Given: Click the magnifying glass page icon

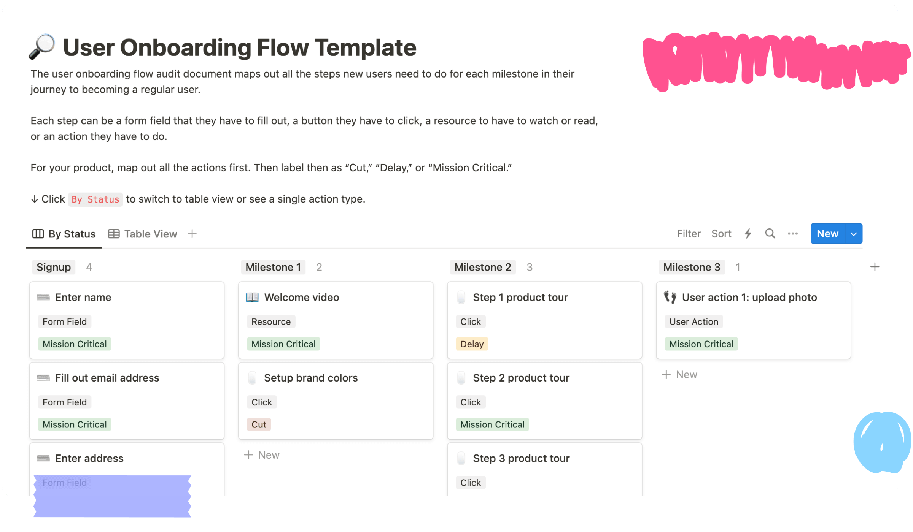Looking at the screenshot, I should [x=42, y=47].
